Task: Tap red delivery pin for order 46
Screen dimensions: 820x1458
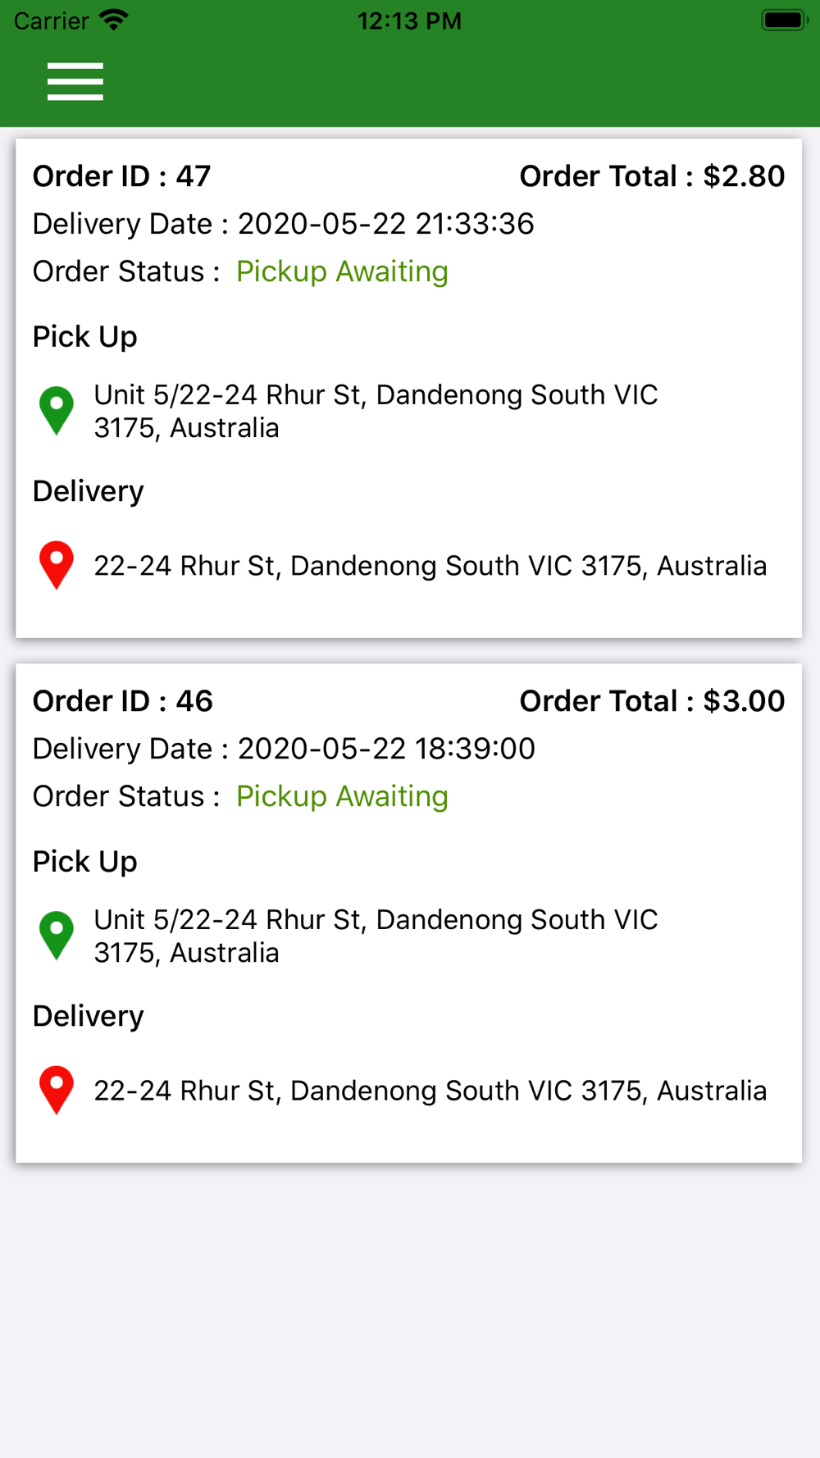Action: 57,1089
